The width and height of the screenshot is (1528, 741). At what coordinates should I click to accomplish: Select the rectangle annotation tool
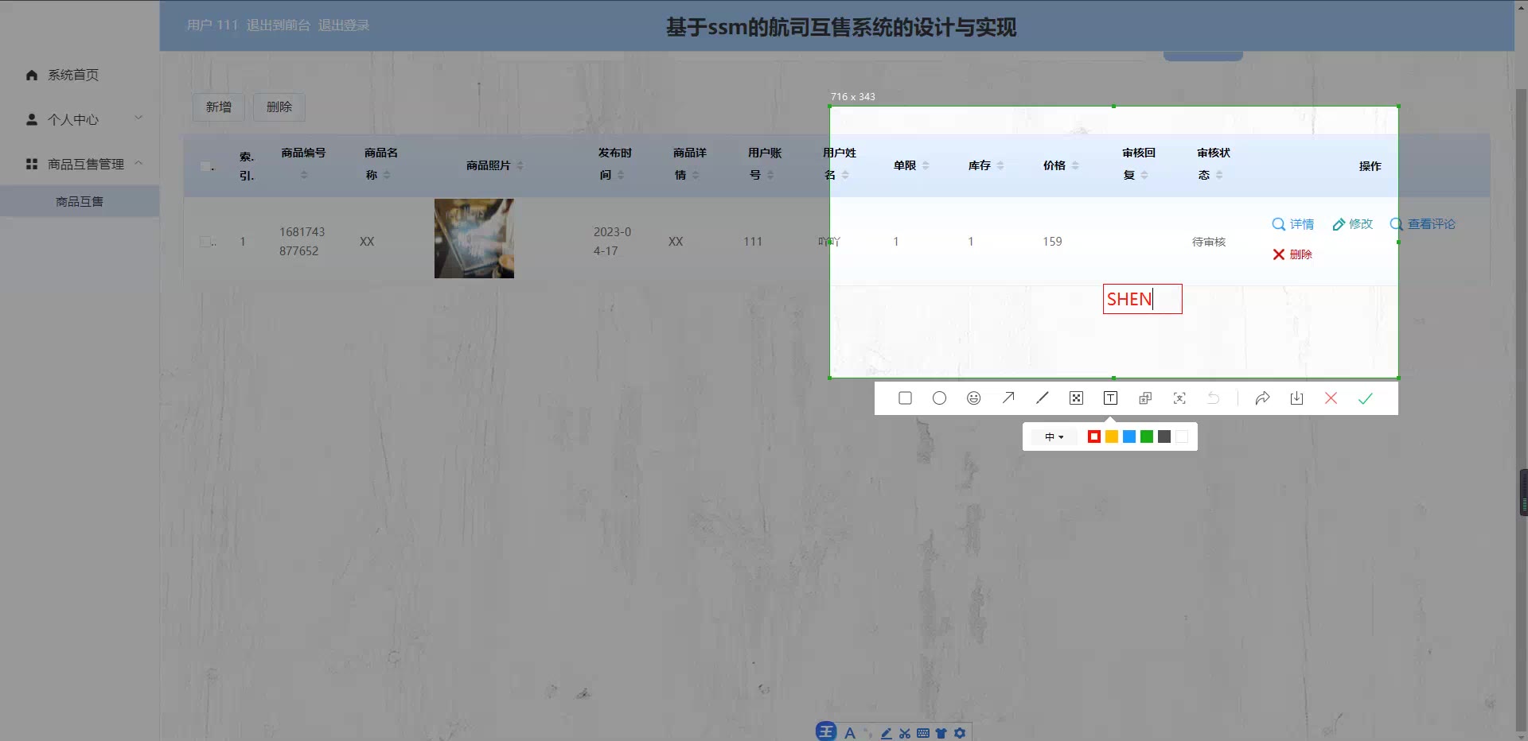point(905,398)
